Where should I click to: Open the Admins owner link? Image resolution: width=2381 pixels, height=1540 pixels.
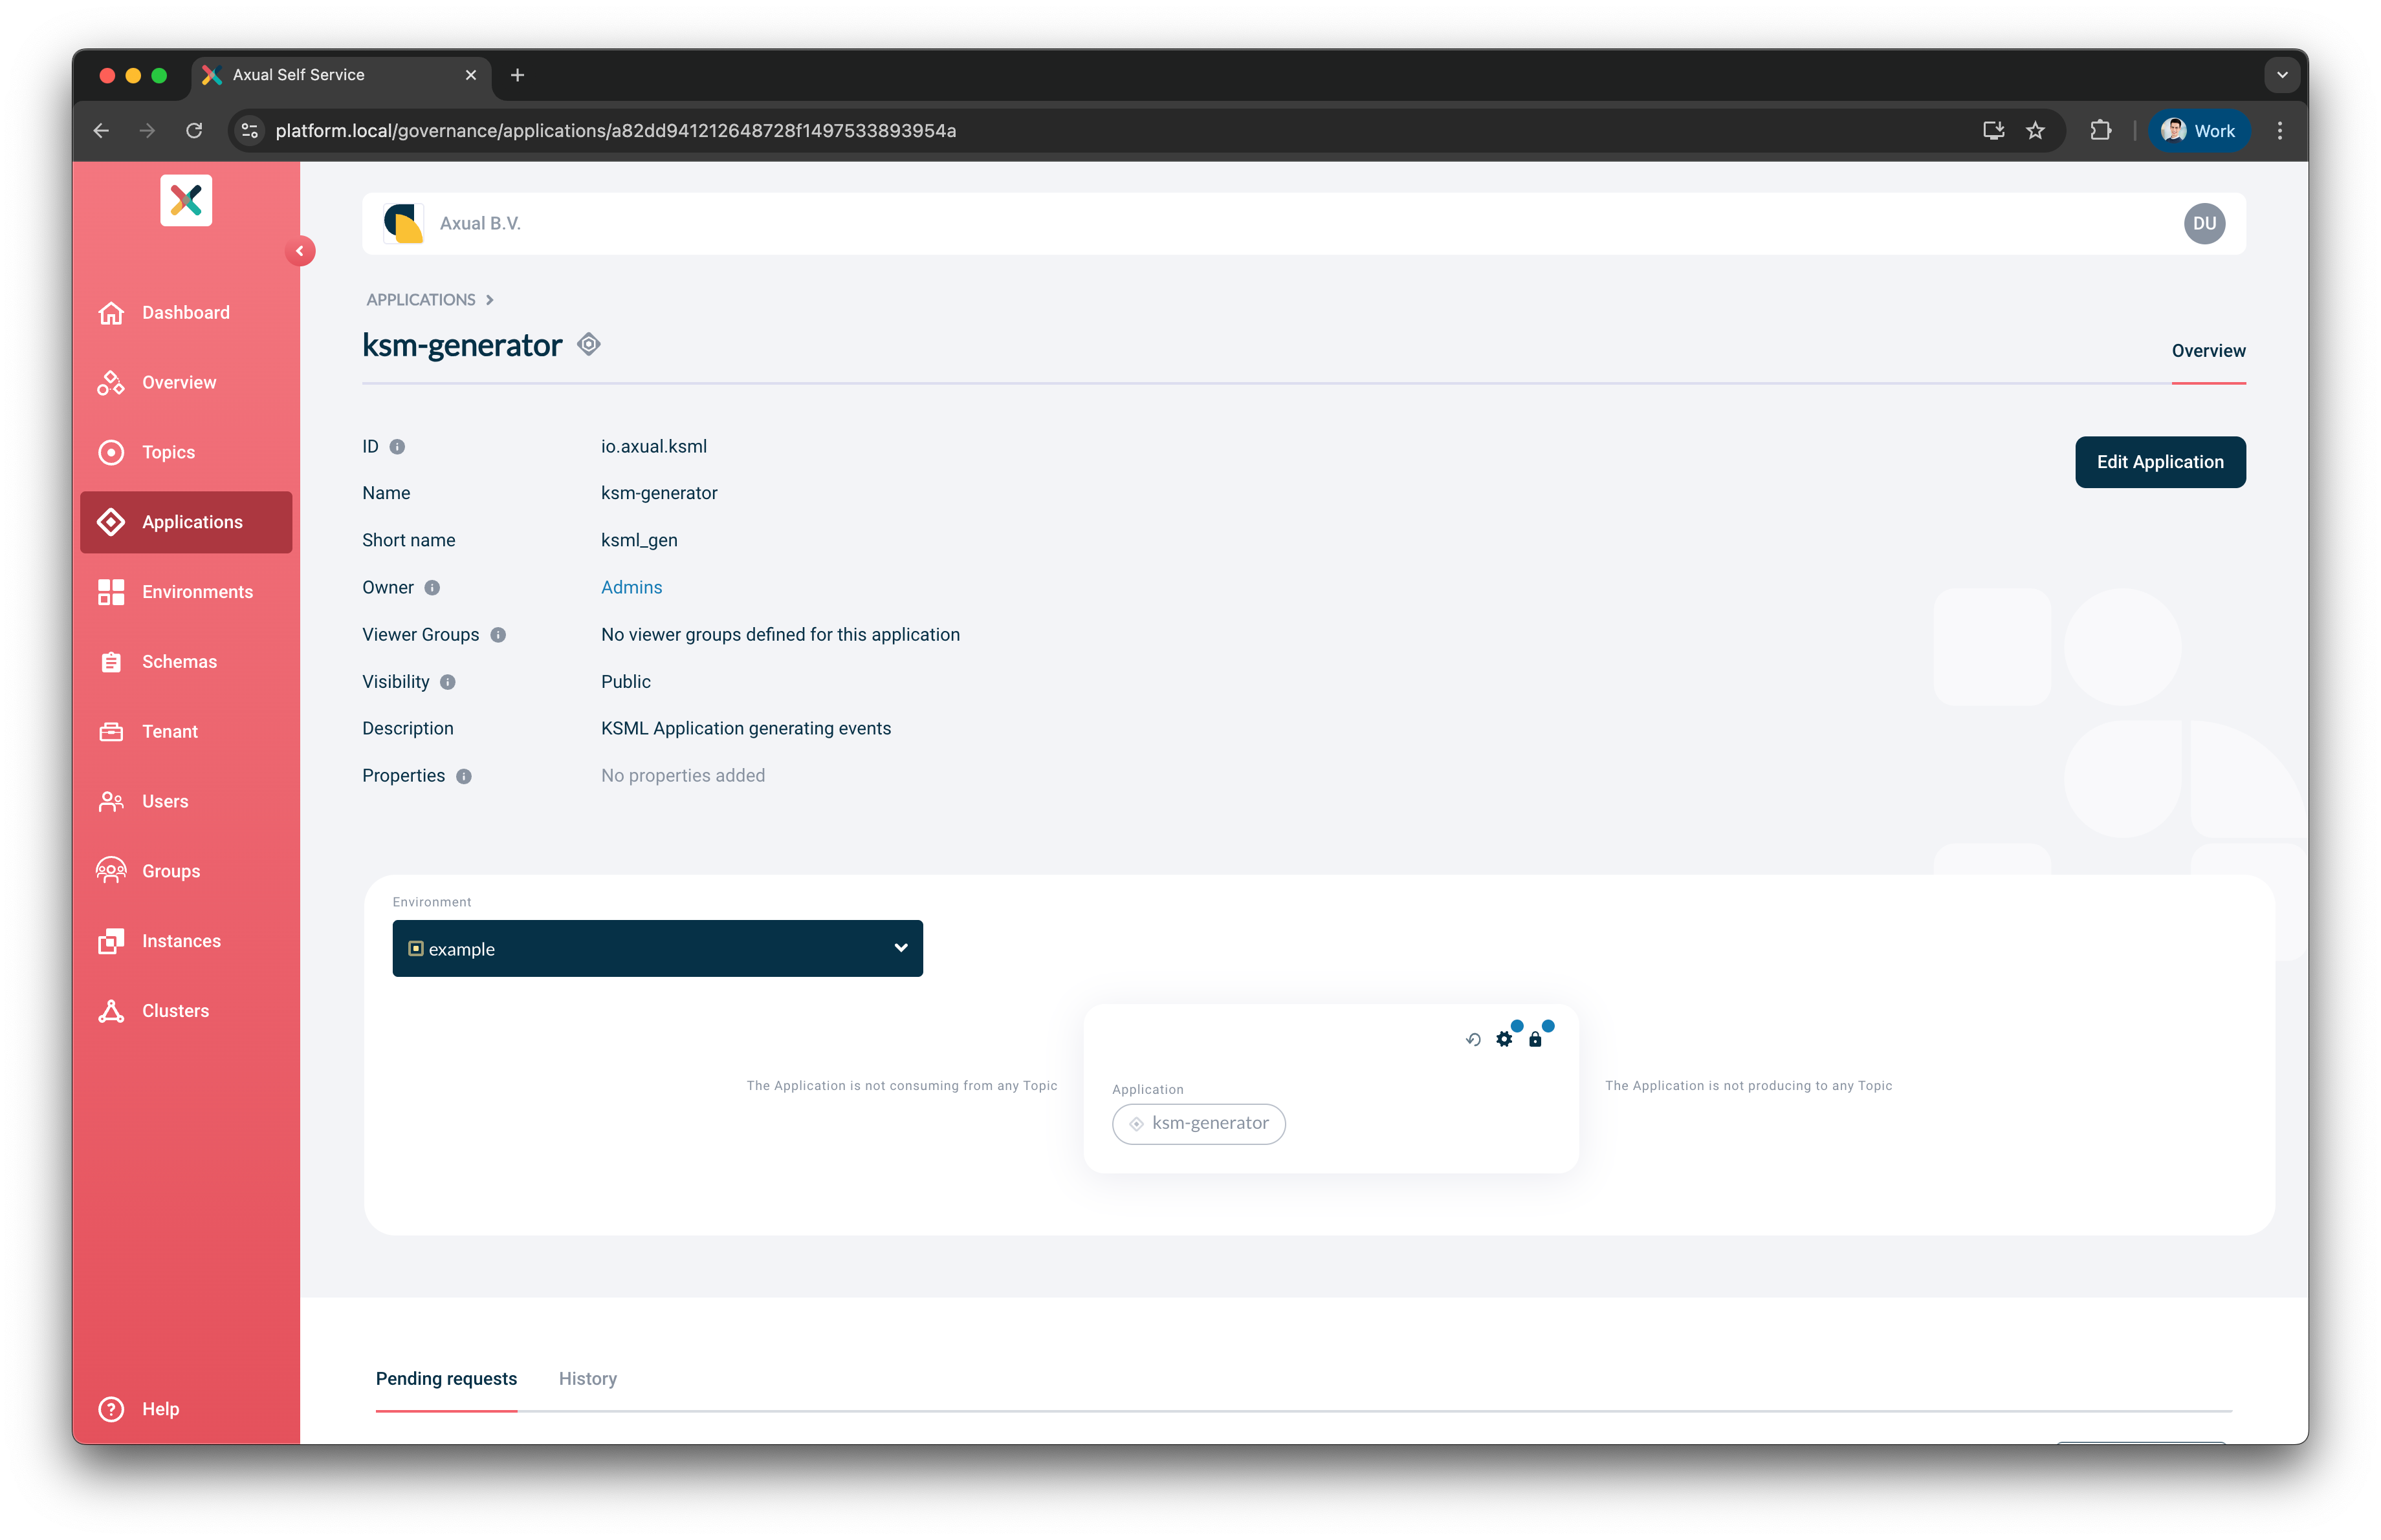point(631,586)
